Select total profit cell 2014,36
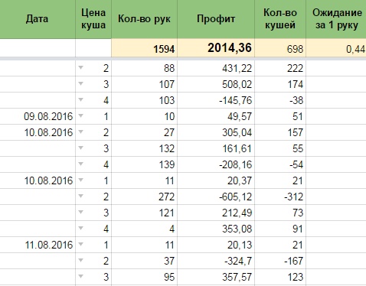The image size is (366, 286). [x=216, y=48]
